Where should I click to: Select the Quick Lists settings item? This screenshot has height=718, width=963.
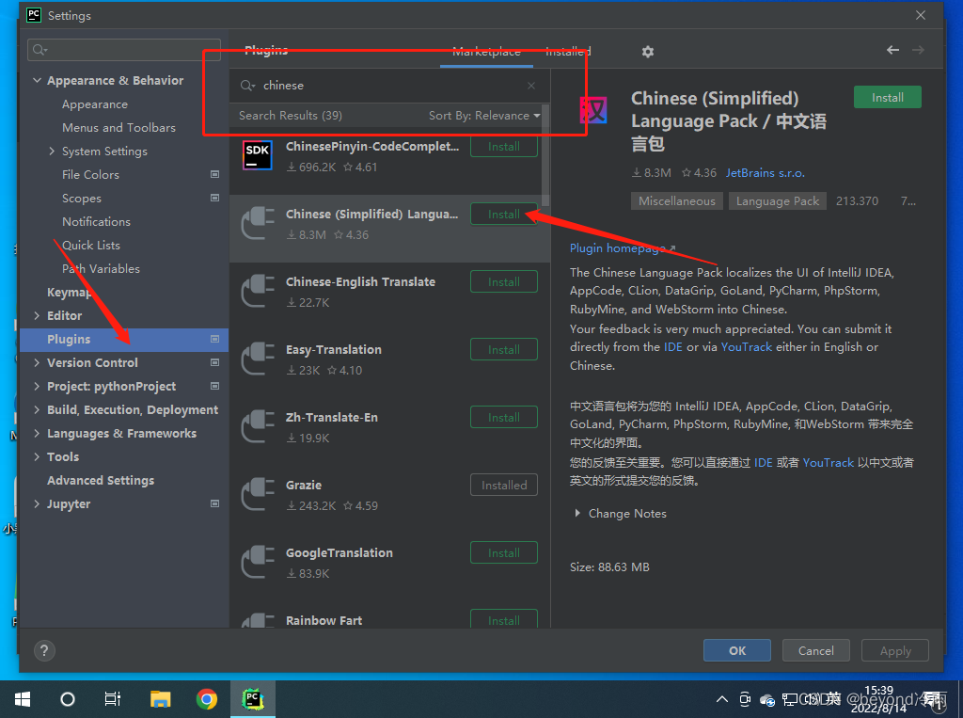pyautogui.click(x=91, y=246)
